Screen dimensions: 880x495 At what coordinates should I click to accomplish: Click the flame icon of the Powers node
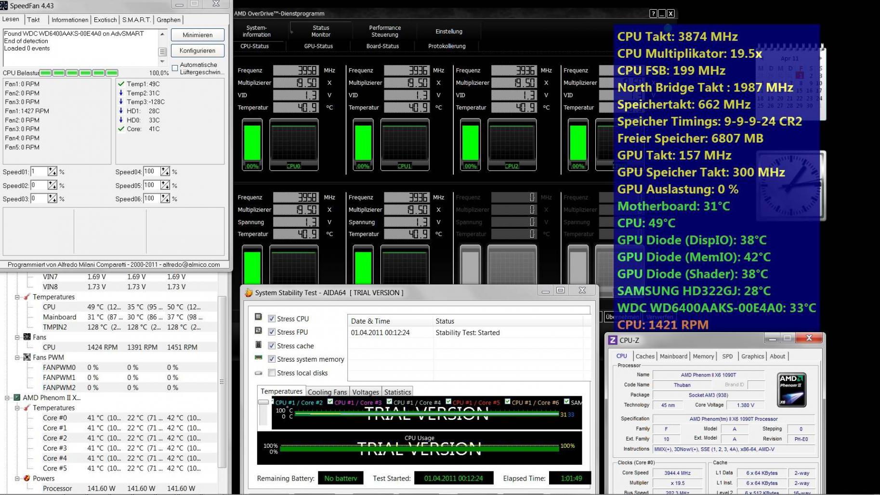[27, 478]
